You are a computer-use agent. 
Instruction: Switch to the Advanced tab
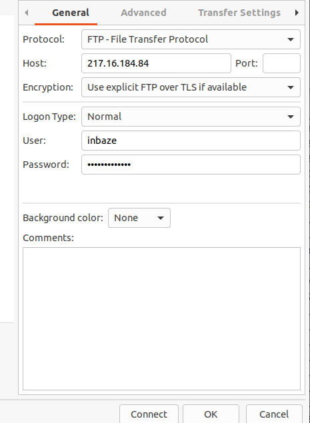pyautogui.click(x=143, y=13)
